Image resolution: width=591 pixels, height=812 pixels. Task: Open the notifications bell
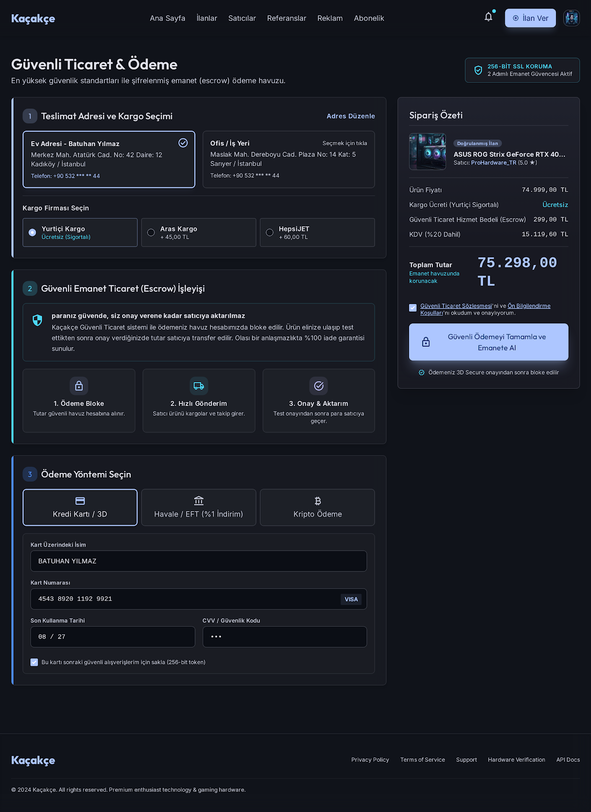[x=488, y=17]
